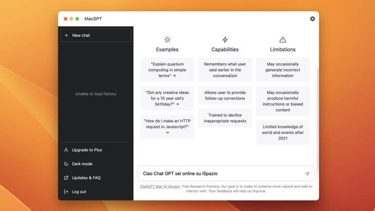This screenshot has height=211, width=375.
Task: Click the Upgrade to Plus person icon
Action: pos(66,150)
